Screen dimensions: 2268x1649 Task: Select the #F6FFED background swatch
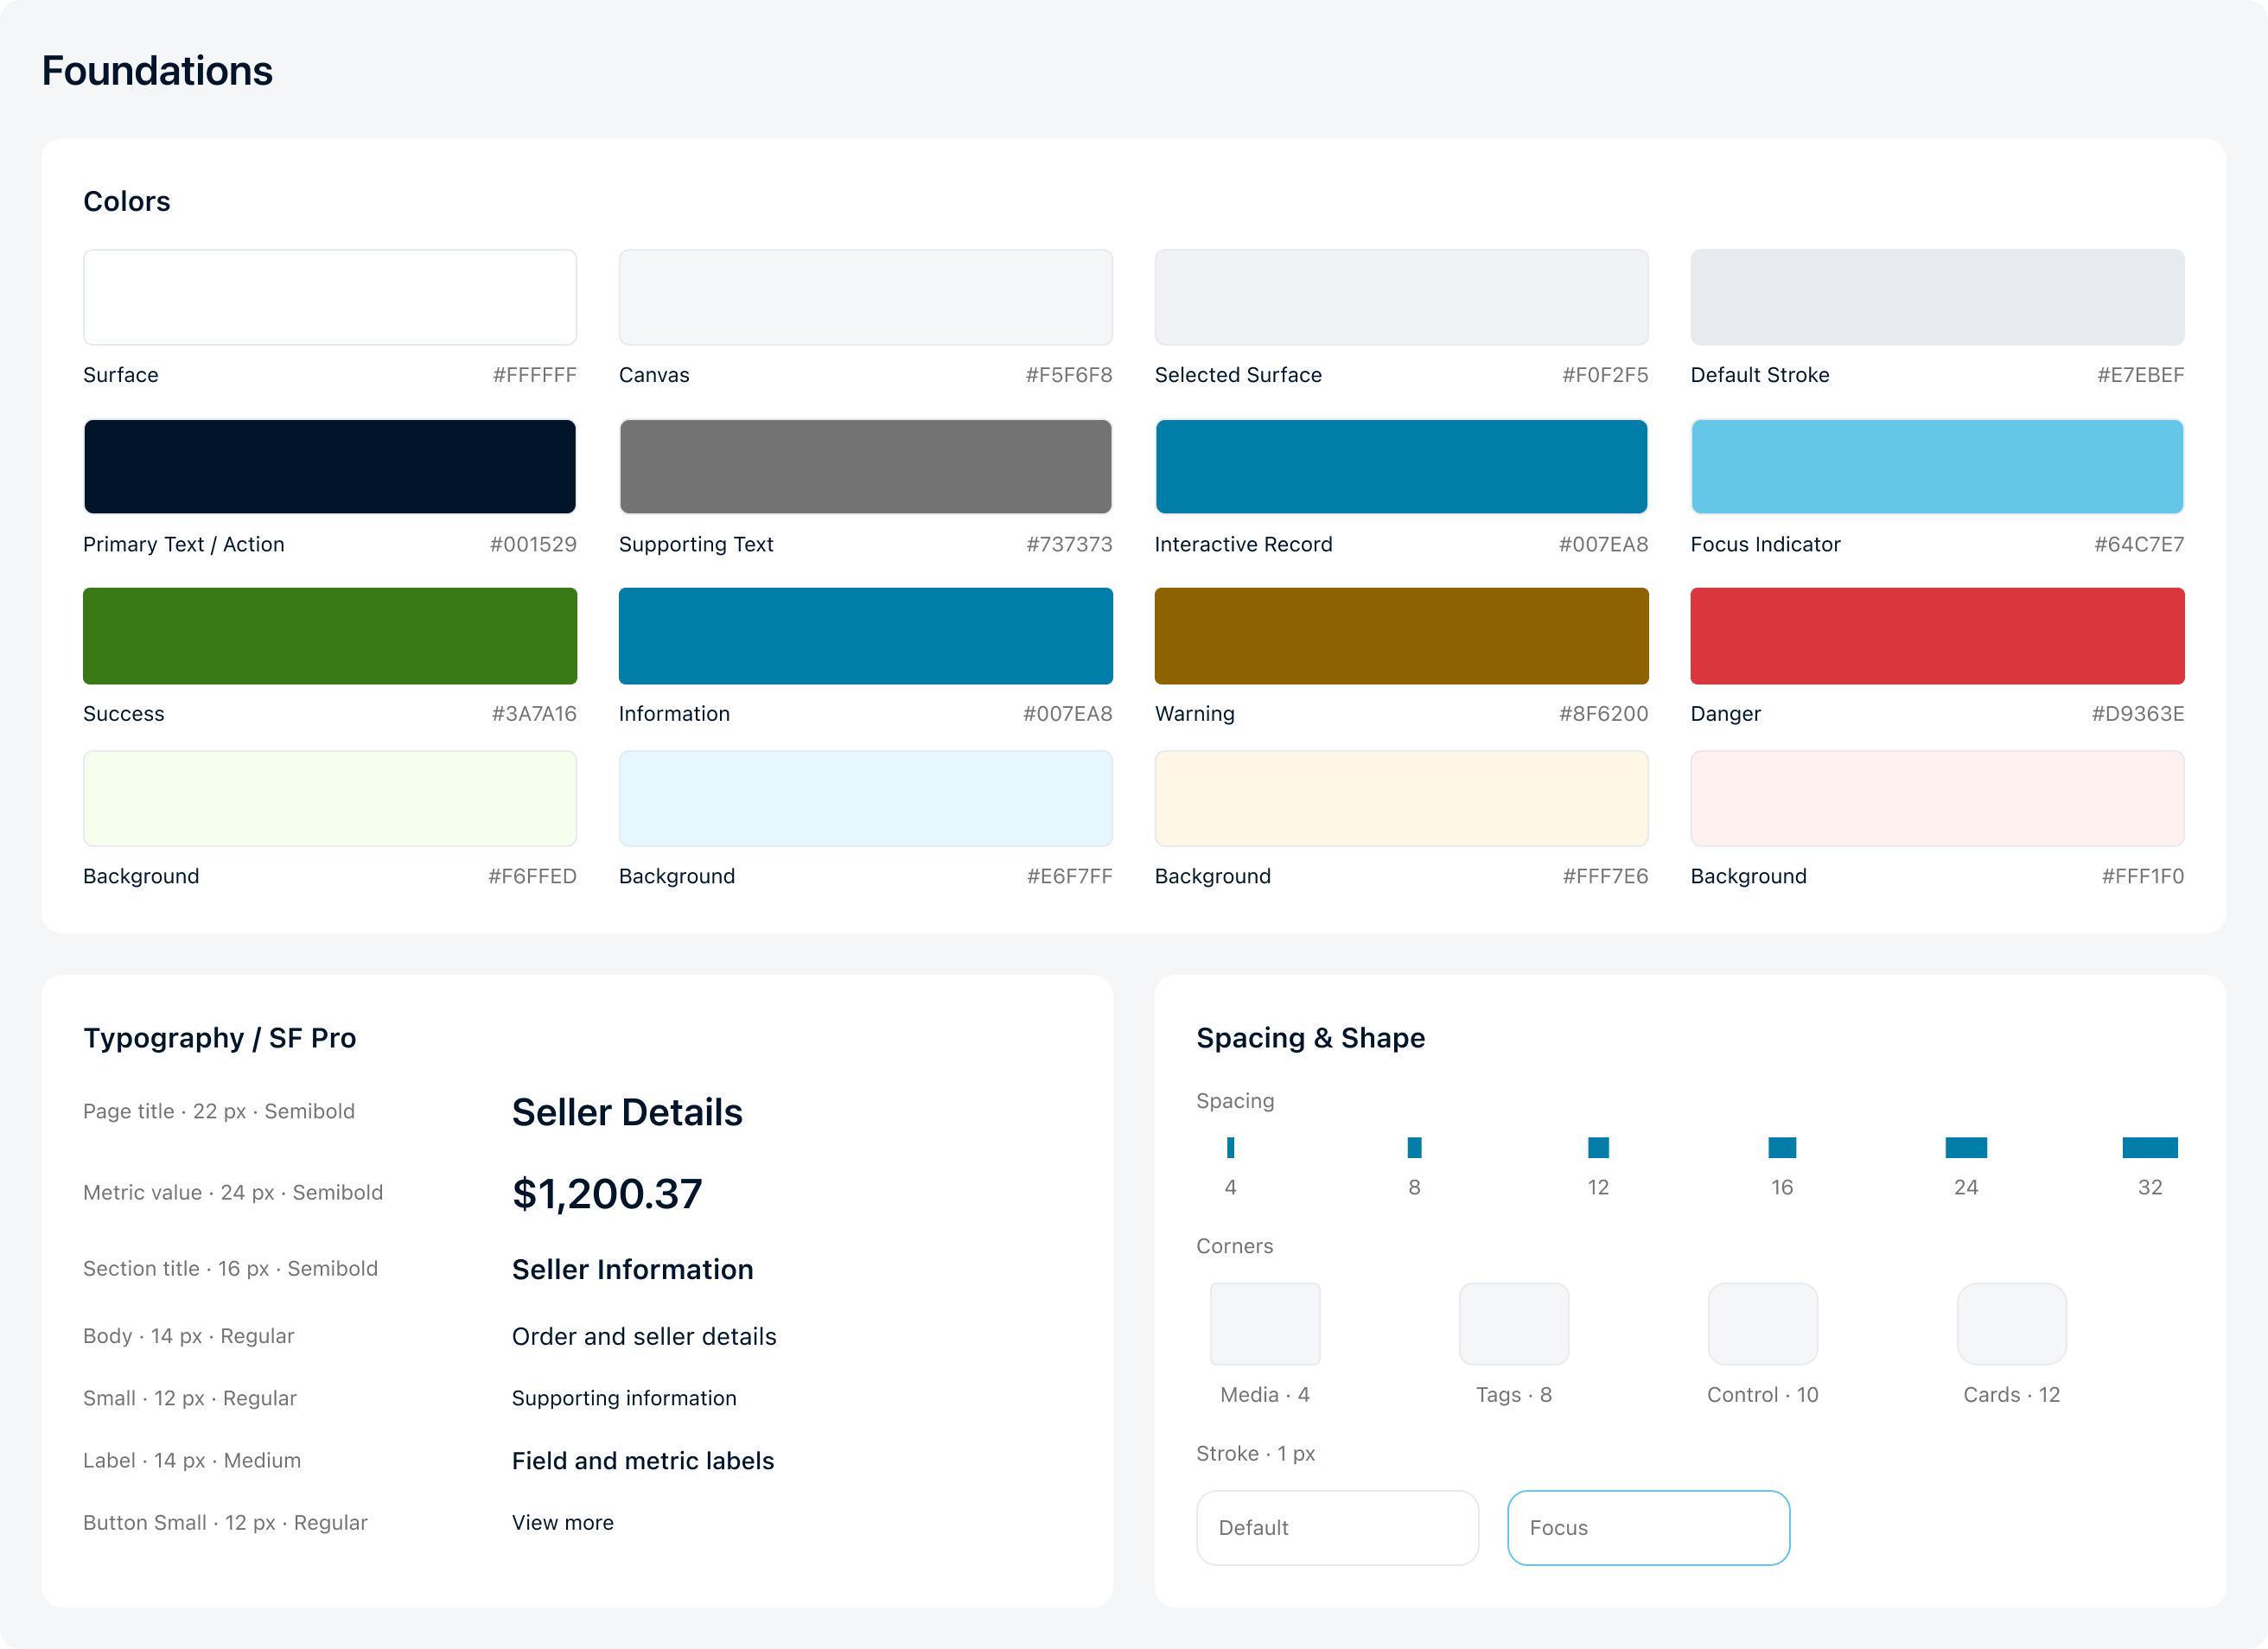click(330, 798)
